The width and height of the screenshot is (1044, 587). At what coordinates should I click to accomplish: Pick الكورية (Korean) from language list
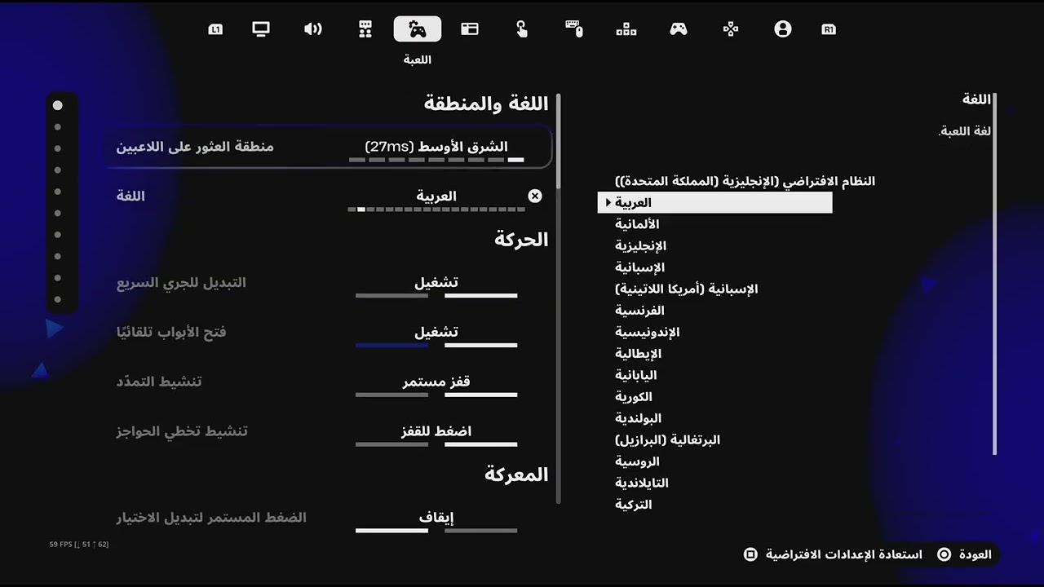click(634, 397)
